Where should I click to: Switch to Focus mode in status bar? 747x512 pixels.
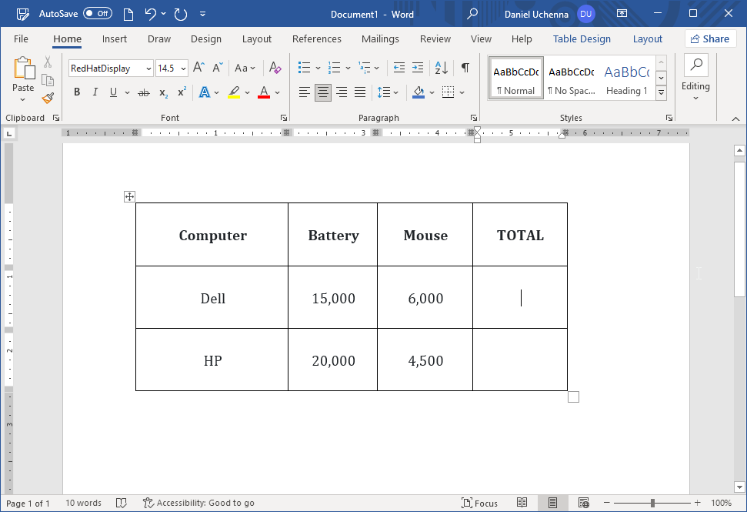[479, 503]
